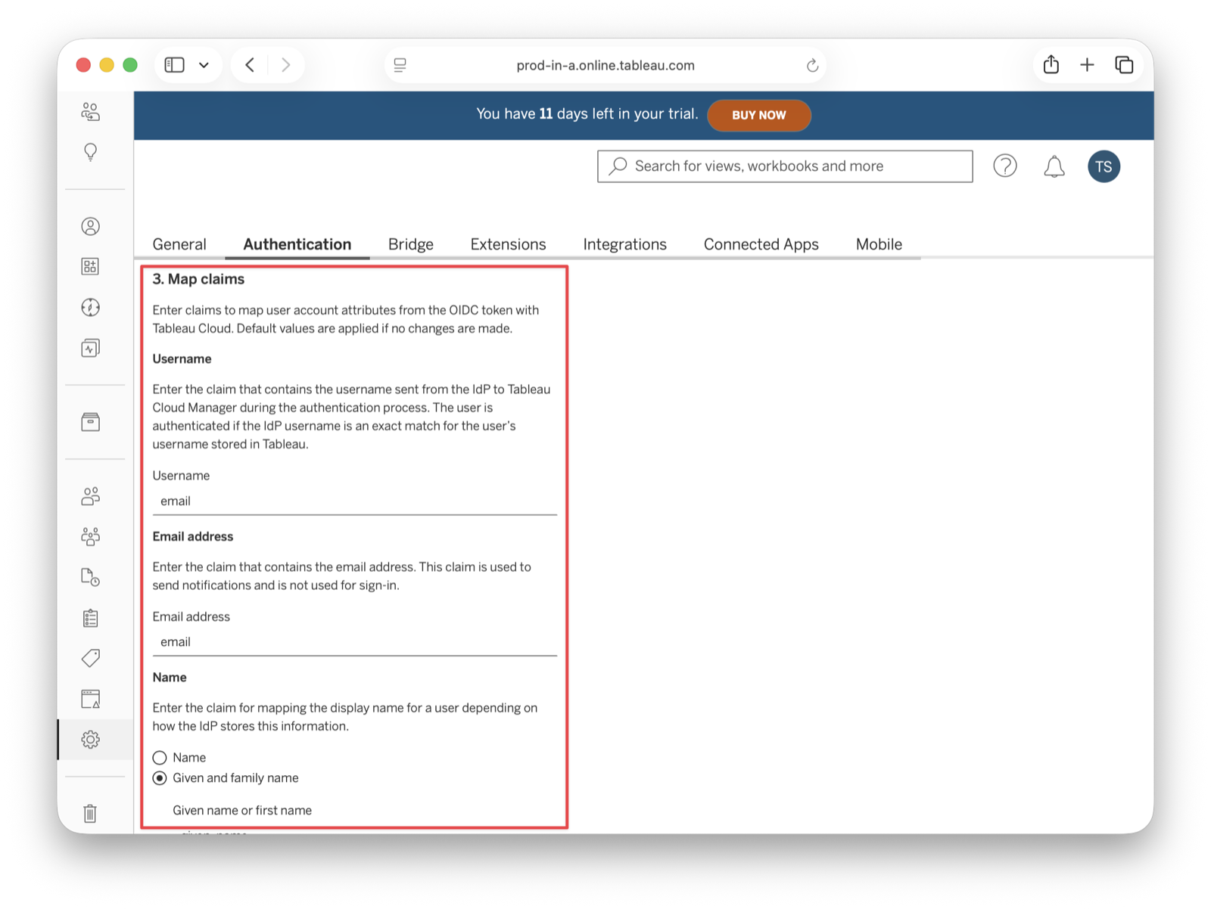The image size is (1211, 909).
Task: Select the Given and family name option
Action: click(159, 777)
